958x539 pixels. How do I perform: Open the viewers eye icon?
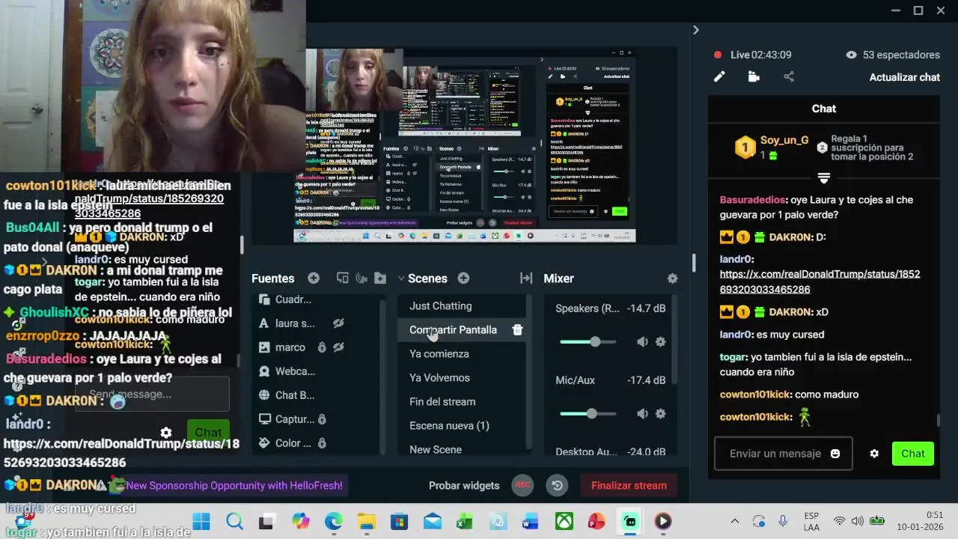point(851,55)
